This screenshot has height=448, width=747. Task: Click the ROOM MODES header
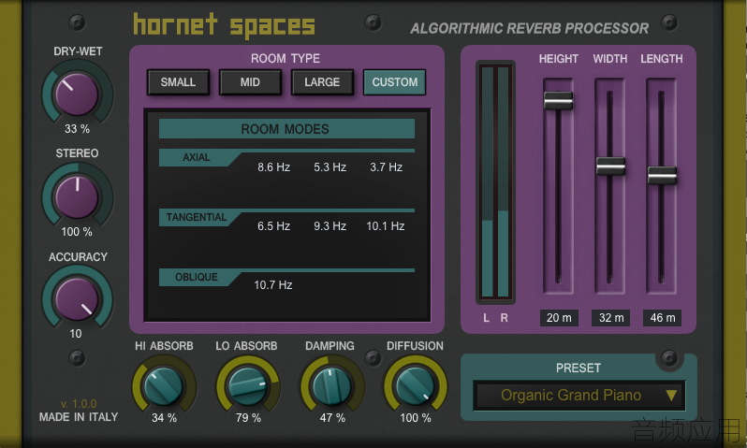286,129
